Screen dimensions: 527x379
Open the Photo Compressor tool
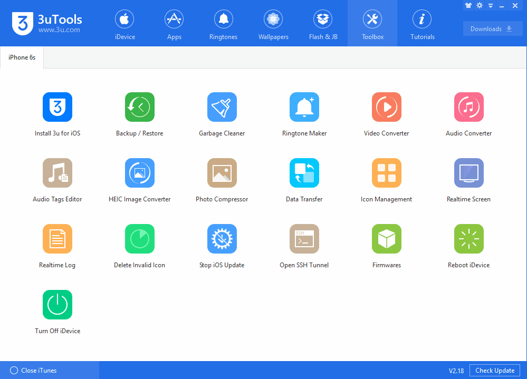[222, 173]
